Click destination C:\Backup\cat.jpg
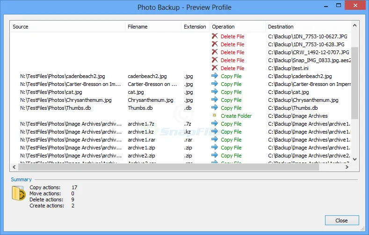This screenshot has width=369, height=235. pyautogui.click(x=289, y=92)
